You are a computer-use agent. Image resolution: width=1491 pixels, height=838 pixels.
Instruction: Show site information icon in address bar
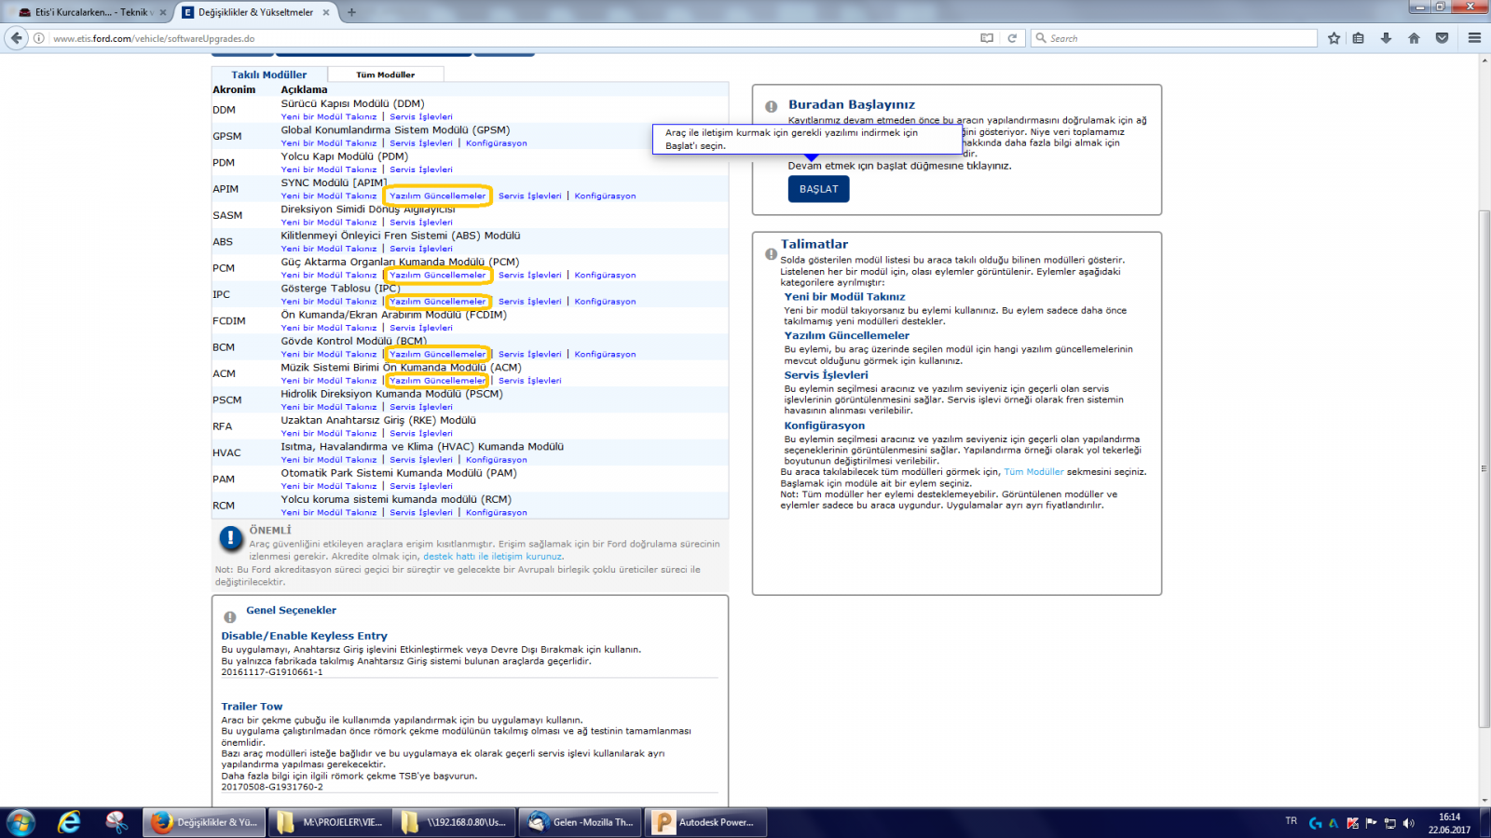pos(39,38)
